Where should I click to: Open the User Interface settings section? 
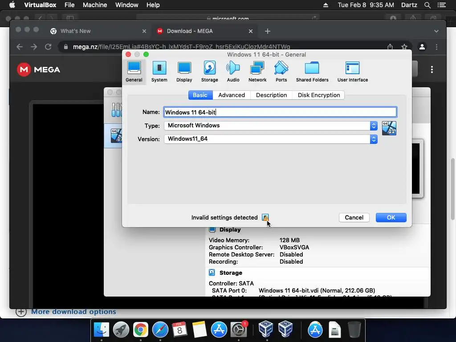coord(353,72)
